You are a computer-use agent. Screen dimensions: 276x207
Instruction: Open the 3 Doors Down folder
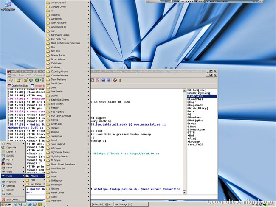pos(68,7)
